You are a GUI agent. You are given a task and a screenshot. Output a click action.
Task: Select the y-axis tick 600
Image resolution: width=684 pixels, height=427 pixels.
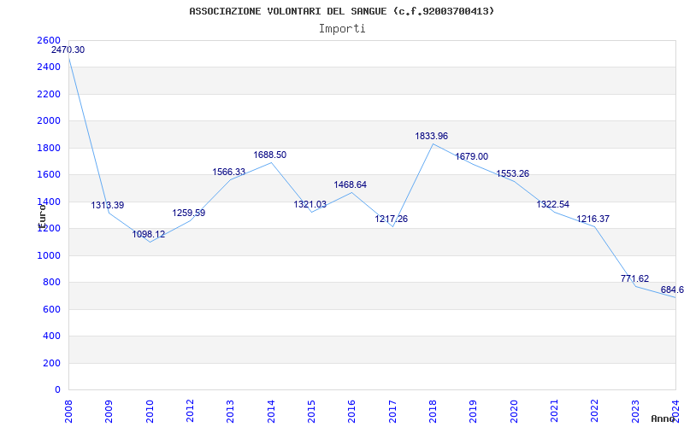pyautogui.click(x=51, y=309)
